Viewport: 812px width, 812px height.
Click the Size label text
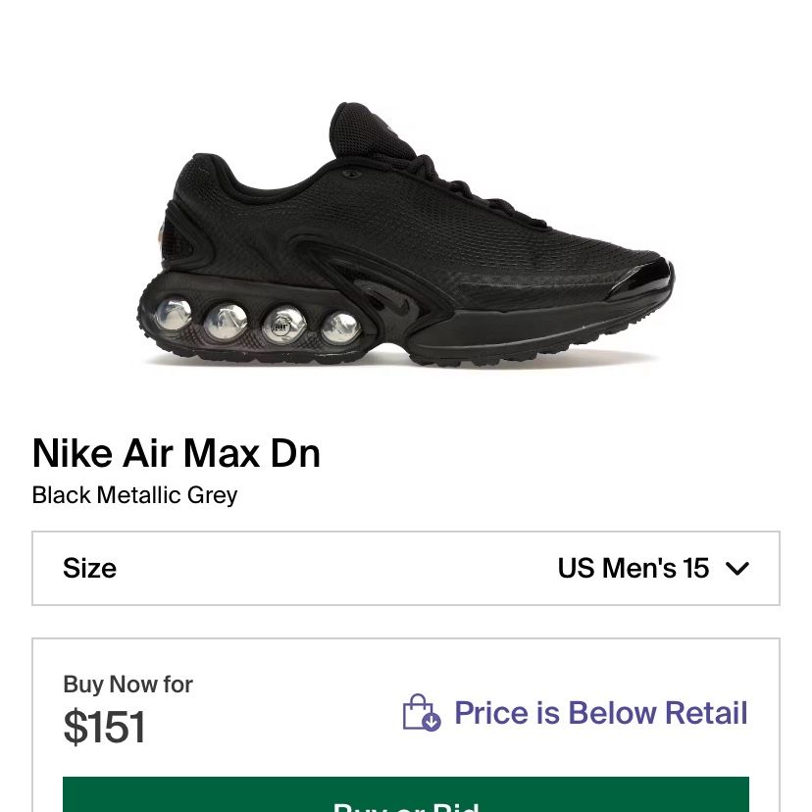(x=89, y=568)
